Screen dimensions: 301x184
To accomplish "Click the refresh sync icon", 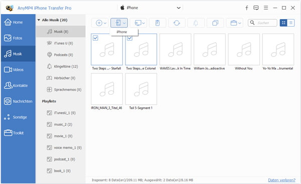I will coord(177,23).
